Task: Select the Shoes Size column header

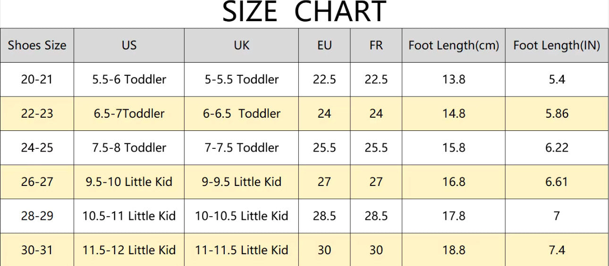Action: (37, 45)
